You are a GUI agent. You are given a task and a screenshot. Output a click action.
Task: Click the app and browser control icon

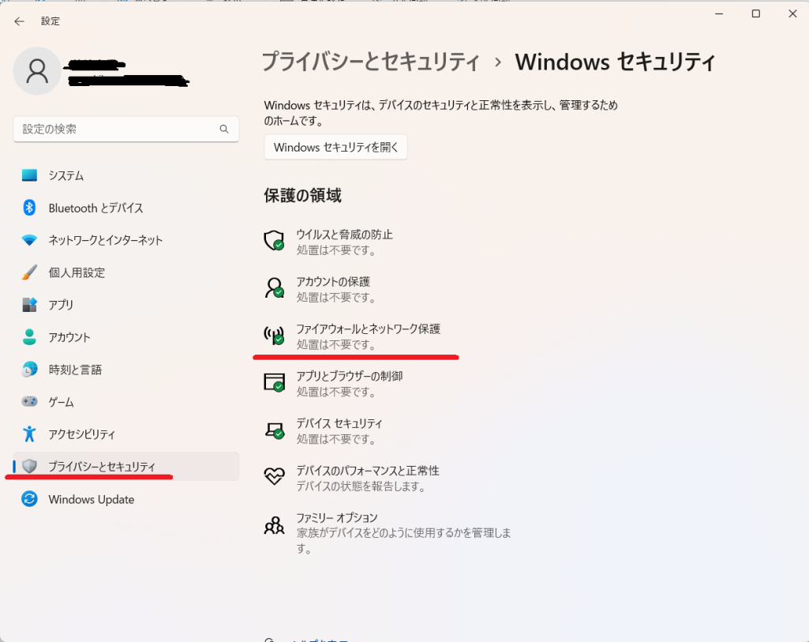(274, 382)
